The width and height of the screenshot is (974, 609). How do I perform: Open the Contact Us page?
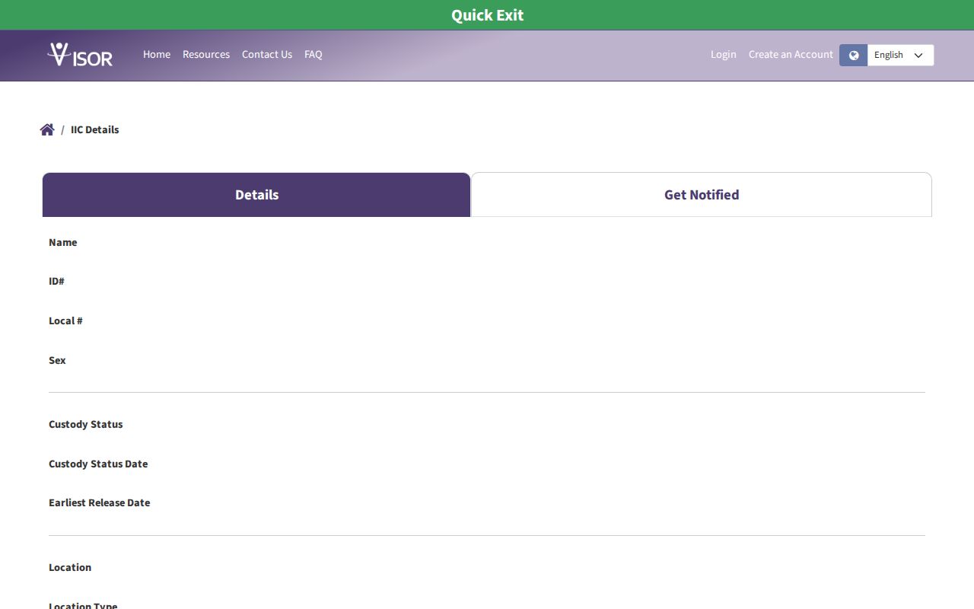267,54
